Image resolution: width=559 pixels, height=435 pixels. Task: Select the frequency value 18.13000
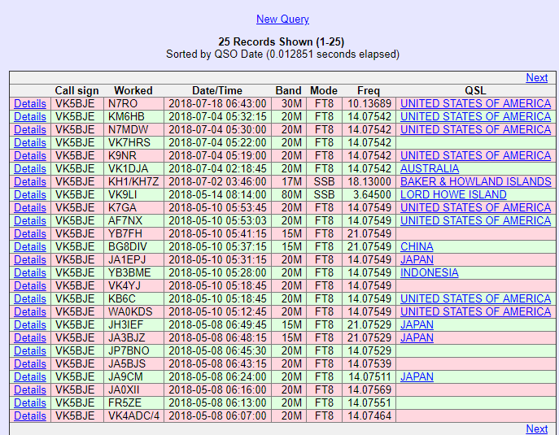[x=369, y=181]
